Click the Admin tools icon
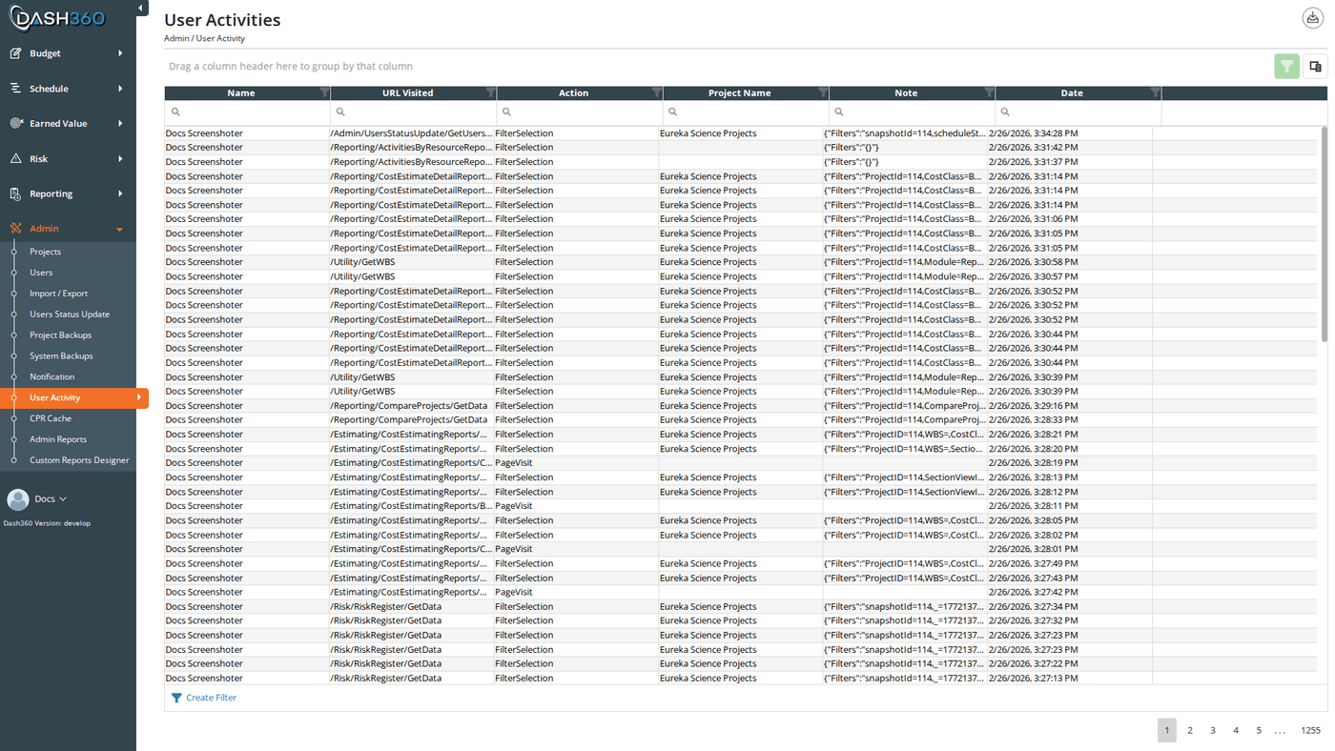Screen dimensions: 1335x751 click(15, 229)
